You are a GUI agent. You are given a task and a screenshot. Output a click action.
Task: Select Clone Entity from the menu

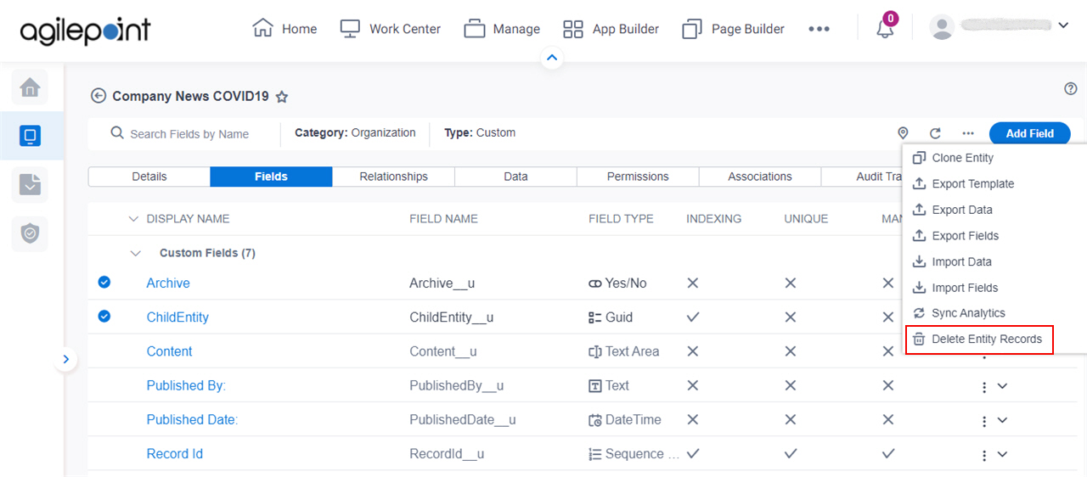[962, 158]
